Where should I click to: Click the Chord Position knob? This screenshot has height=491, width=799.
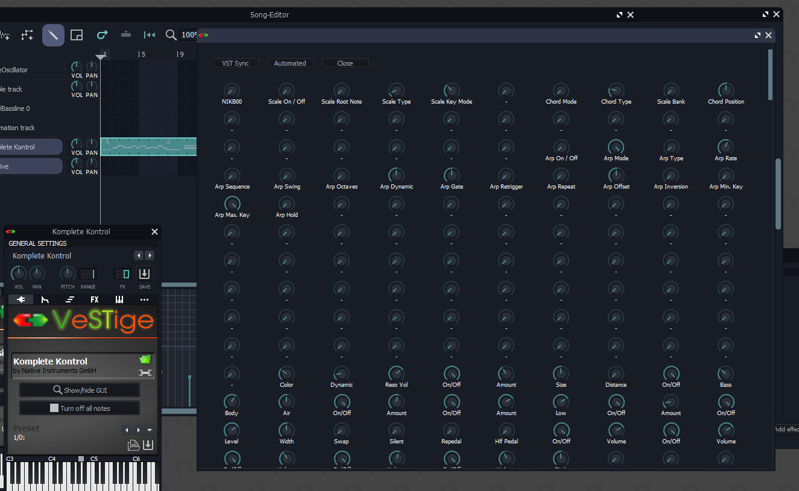725,91
